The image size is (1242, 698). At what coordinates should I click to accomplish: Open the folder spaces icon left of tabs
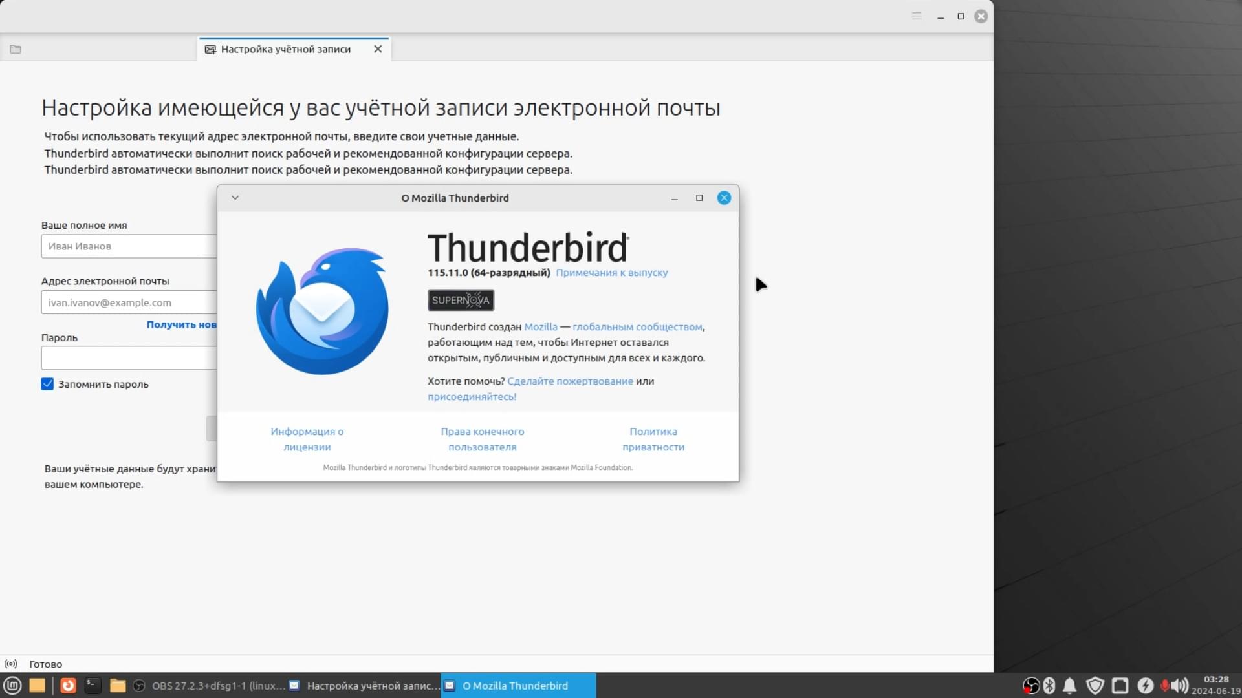tap(16, 49)
